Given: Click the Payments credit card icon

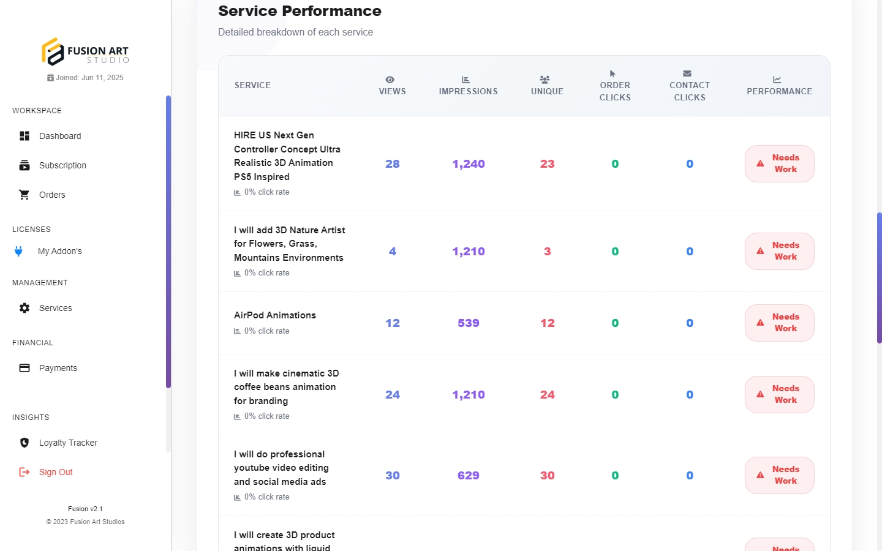Looking at the screenshot, I should (x=24, y=368).
